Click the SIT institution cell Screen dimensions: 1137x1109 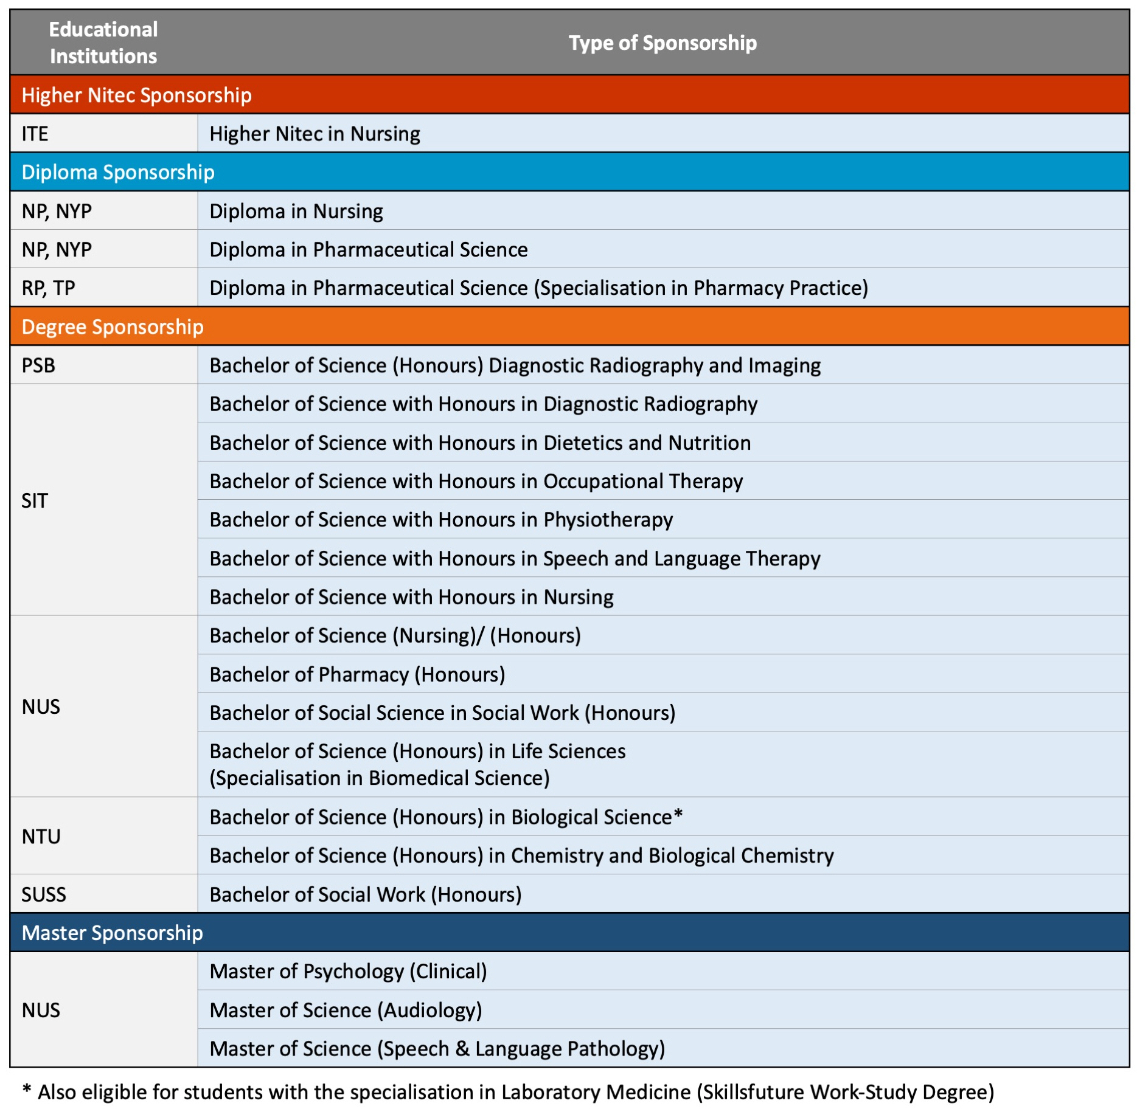click(x=35, y=501)
